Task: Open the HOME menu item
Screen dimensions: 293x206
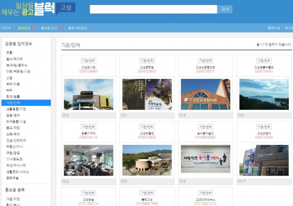Action: click(6, 28)
